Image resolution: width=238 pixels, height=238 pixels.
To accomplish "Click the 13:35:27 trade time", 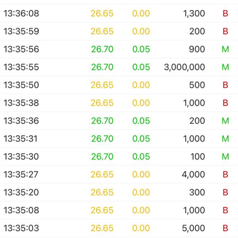I will tap(21, 175).
